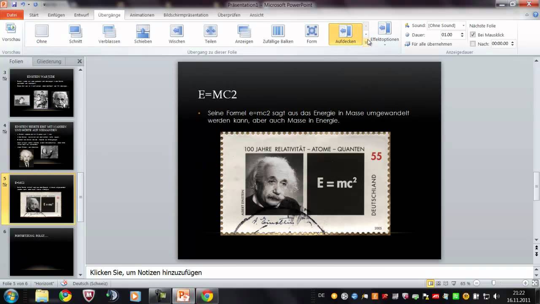This screenshot has height=304, width=540.
Task: Enable the Nach timing checkbox
Action: coord(473,43)
